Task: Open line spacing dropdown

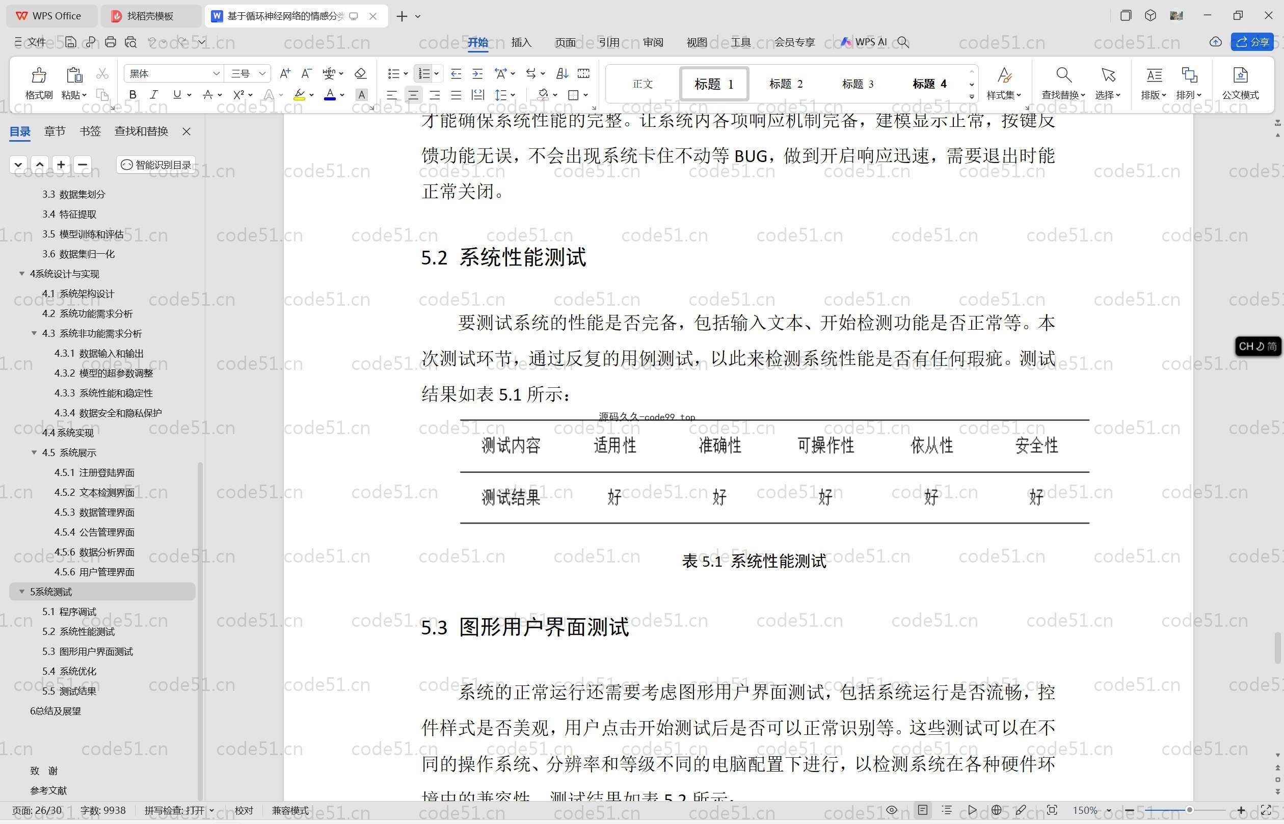Action: pyautogui.click(x=513, y=95)
